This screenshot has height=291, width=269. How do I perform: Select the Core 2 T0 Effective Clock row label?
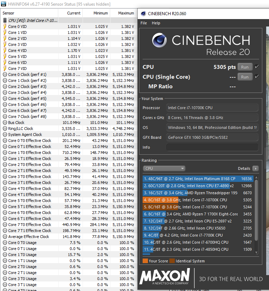pyautogui.click(x=30, y=165)
